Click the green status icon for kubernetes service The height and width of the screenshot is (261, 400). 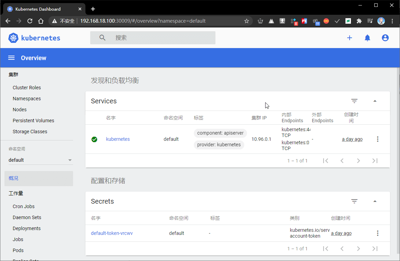point(94,139)
